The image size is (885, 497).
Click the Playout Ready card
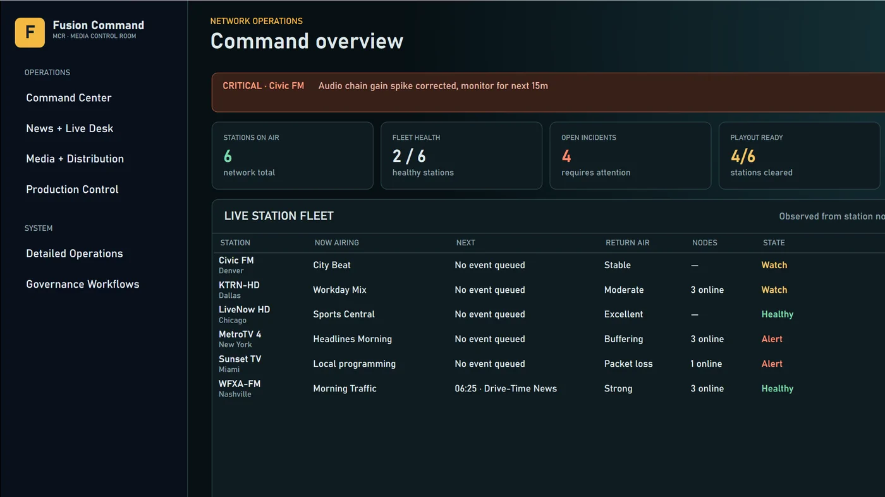tap(799, 156)
